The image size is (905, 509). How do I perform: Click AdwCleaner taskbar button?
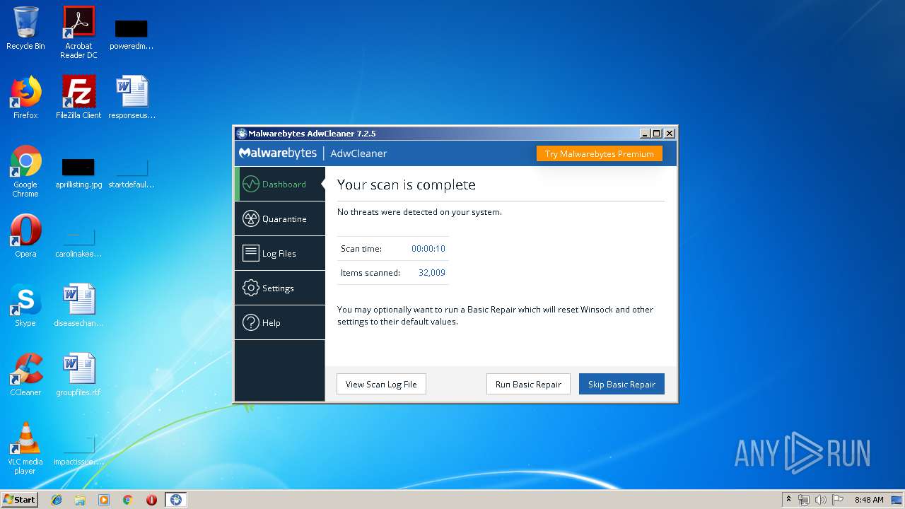pyautogui.click(x=176, y=500)
